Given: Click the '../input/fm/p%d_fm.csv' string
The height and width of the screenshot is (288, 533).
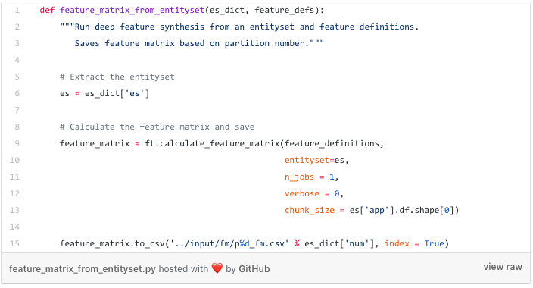Looking at the screenshot, I should pyautogui.click(x=229, y=244).
